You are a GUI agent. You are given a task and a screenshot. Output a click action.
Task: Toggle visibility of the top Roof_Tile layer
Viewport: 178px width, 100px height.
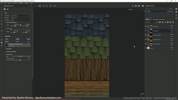pos(146,26)
